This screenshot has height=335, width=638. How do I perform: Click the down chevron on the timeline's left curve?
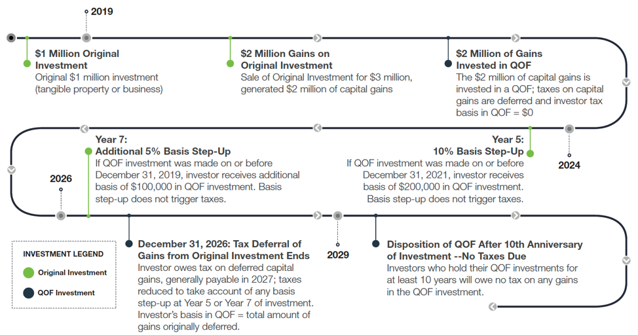tap(11, 170)
